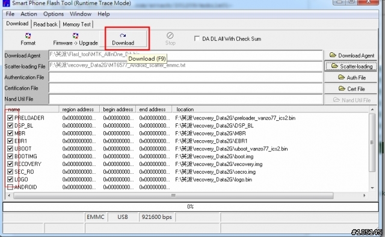
Task: Click the 0% progress bar
Action: point(191,206)
